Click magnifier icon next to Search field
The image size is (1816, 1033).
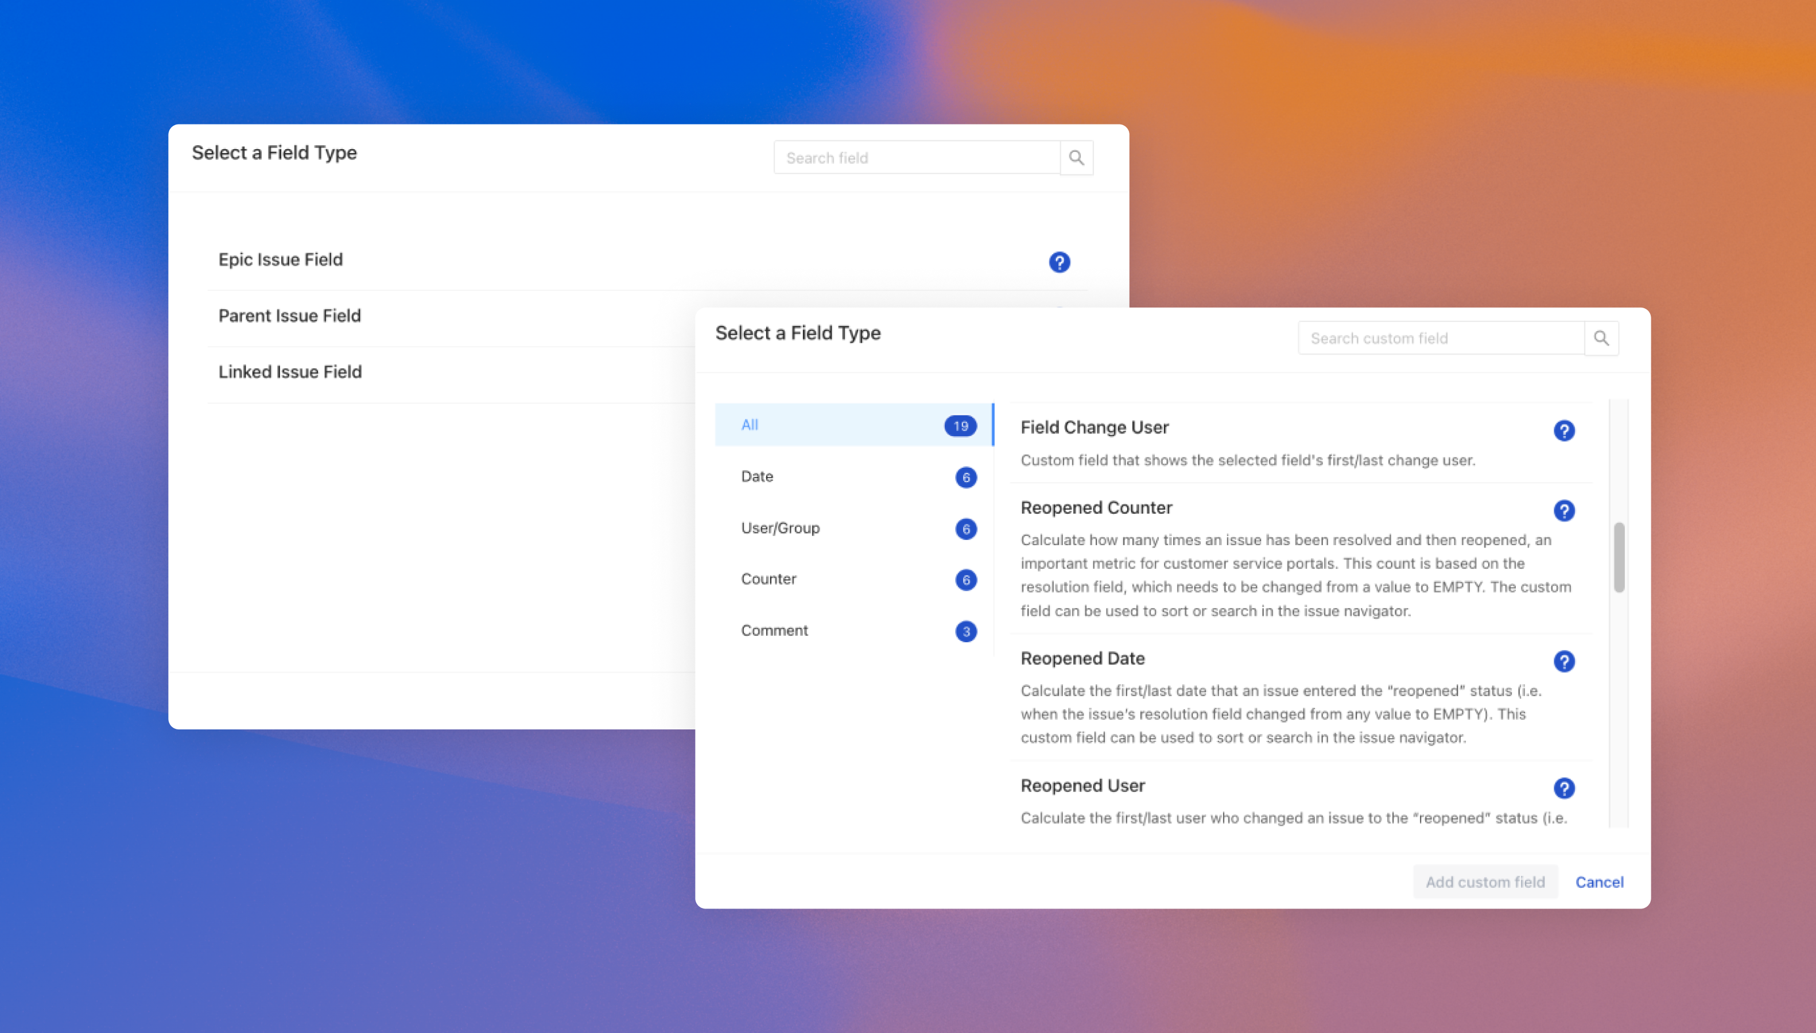[1076, 157]
